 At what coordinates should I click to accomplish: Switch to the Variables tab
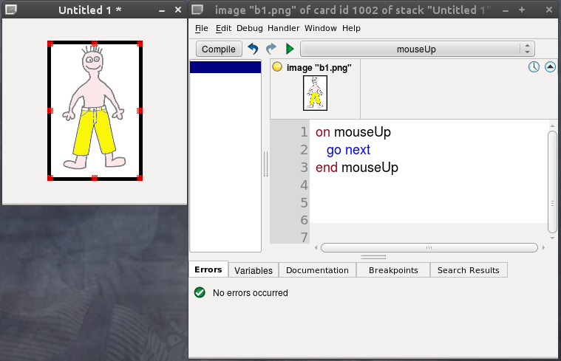[x=254, y=270]
